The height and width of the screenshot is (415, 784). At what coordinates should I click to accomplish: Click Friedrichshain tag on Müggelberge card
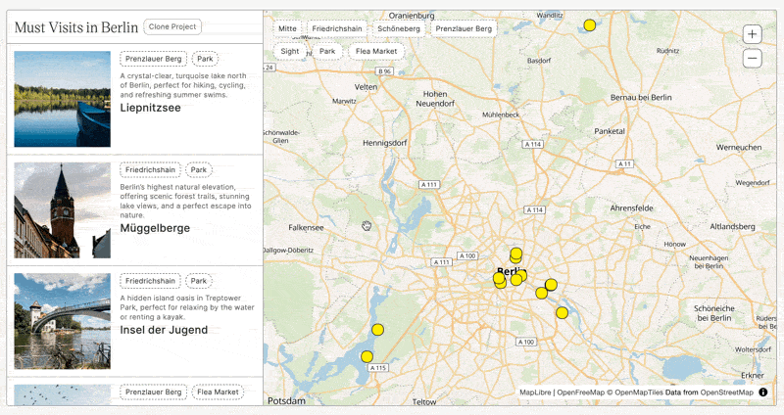(151, 170)
